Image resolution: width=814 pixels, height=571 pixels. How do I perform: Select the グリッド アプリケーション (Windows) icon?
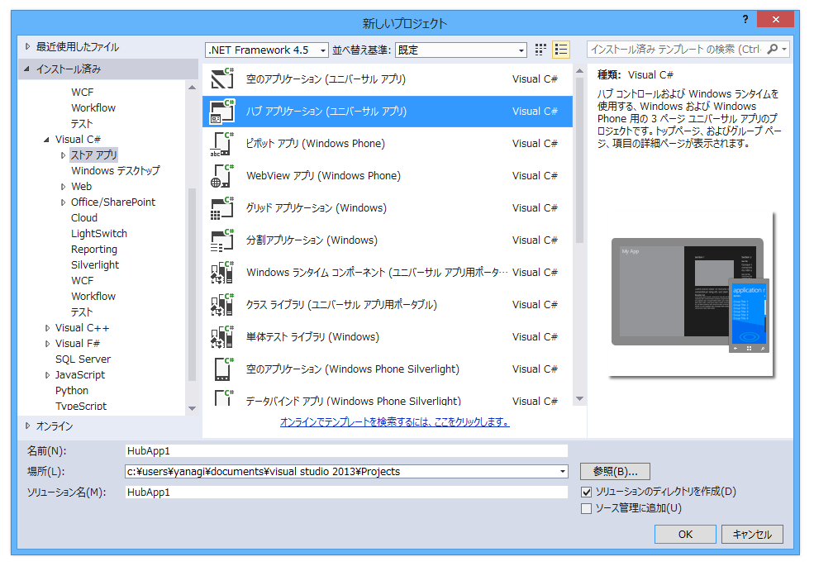tap(223, 207)
